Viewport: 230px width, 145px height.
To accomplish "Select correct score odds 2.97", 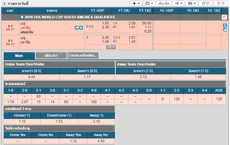I will 25,102.
